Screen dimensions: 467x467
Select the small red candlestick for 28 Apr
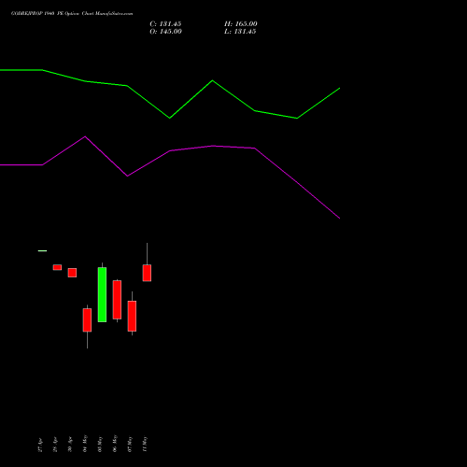coord(57,267)
